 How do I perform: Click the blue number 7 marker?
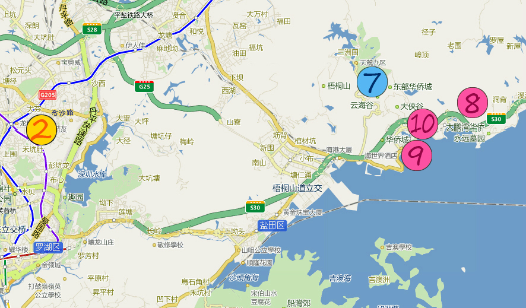click(372, 82)
